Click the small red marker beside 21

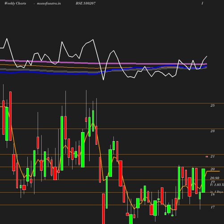(x=207, y=156)
